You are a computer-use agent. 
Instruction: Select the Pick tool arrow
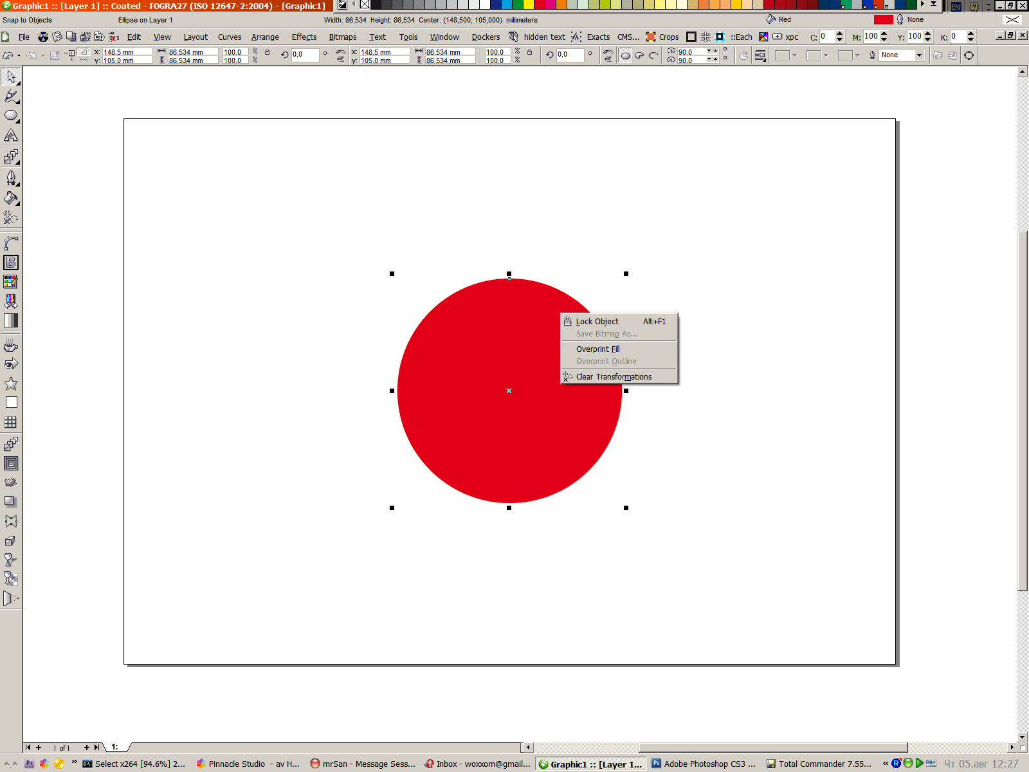coord(11,77)
